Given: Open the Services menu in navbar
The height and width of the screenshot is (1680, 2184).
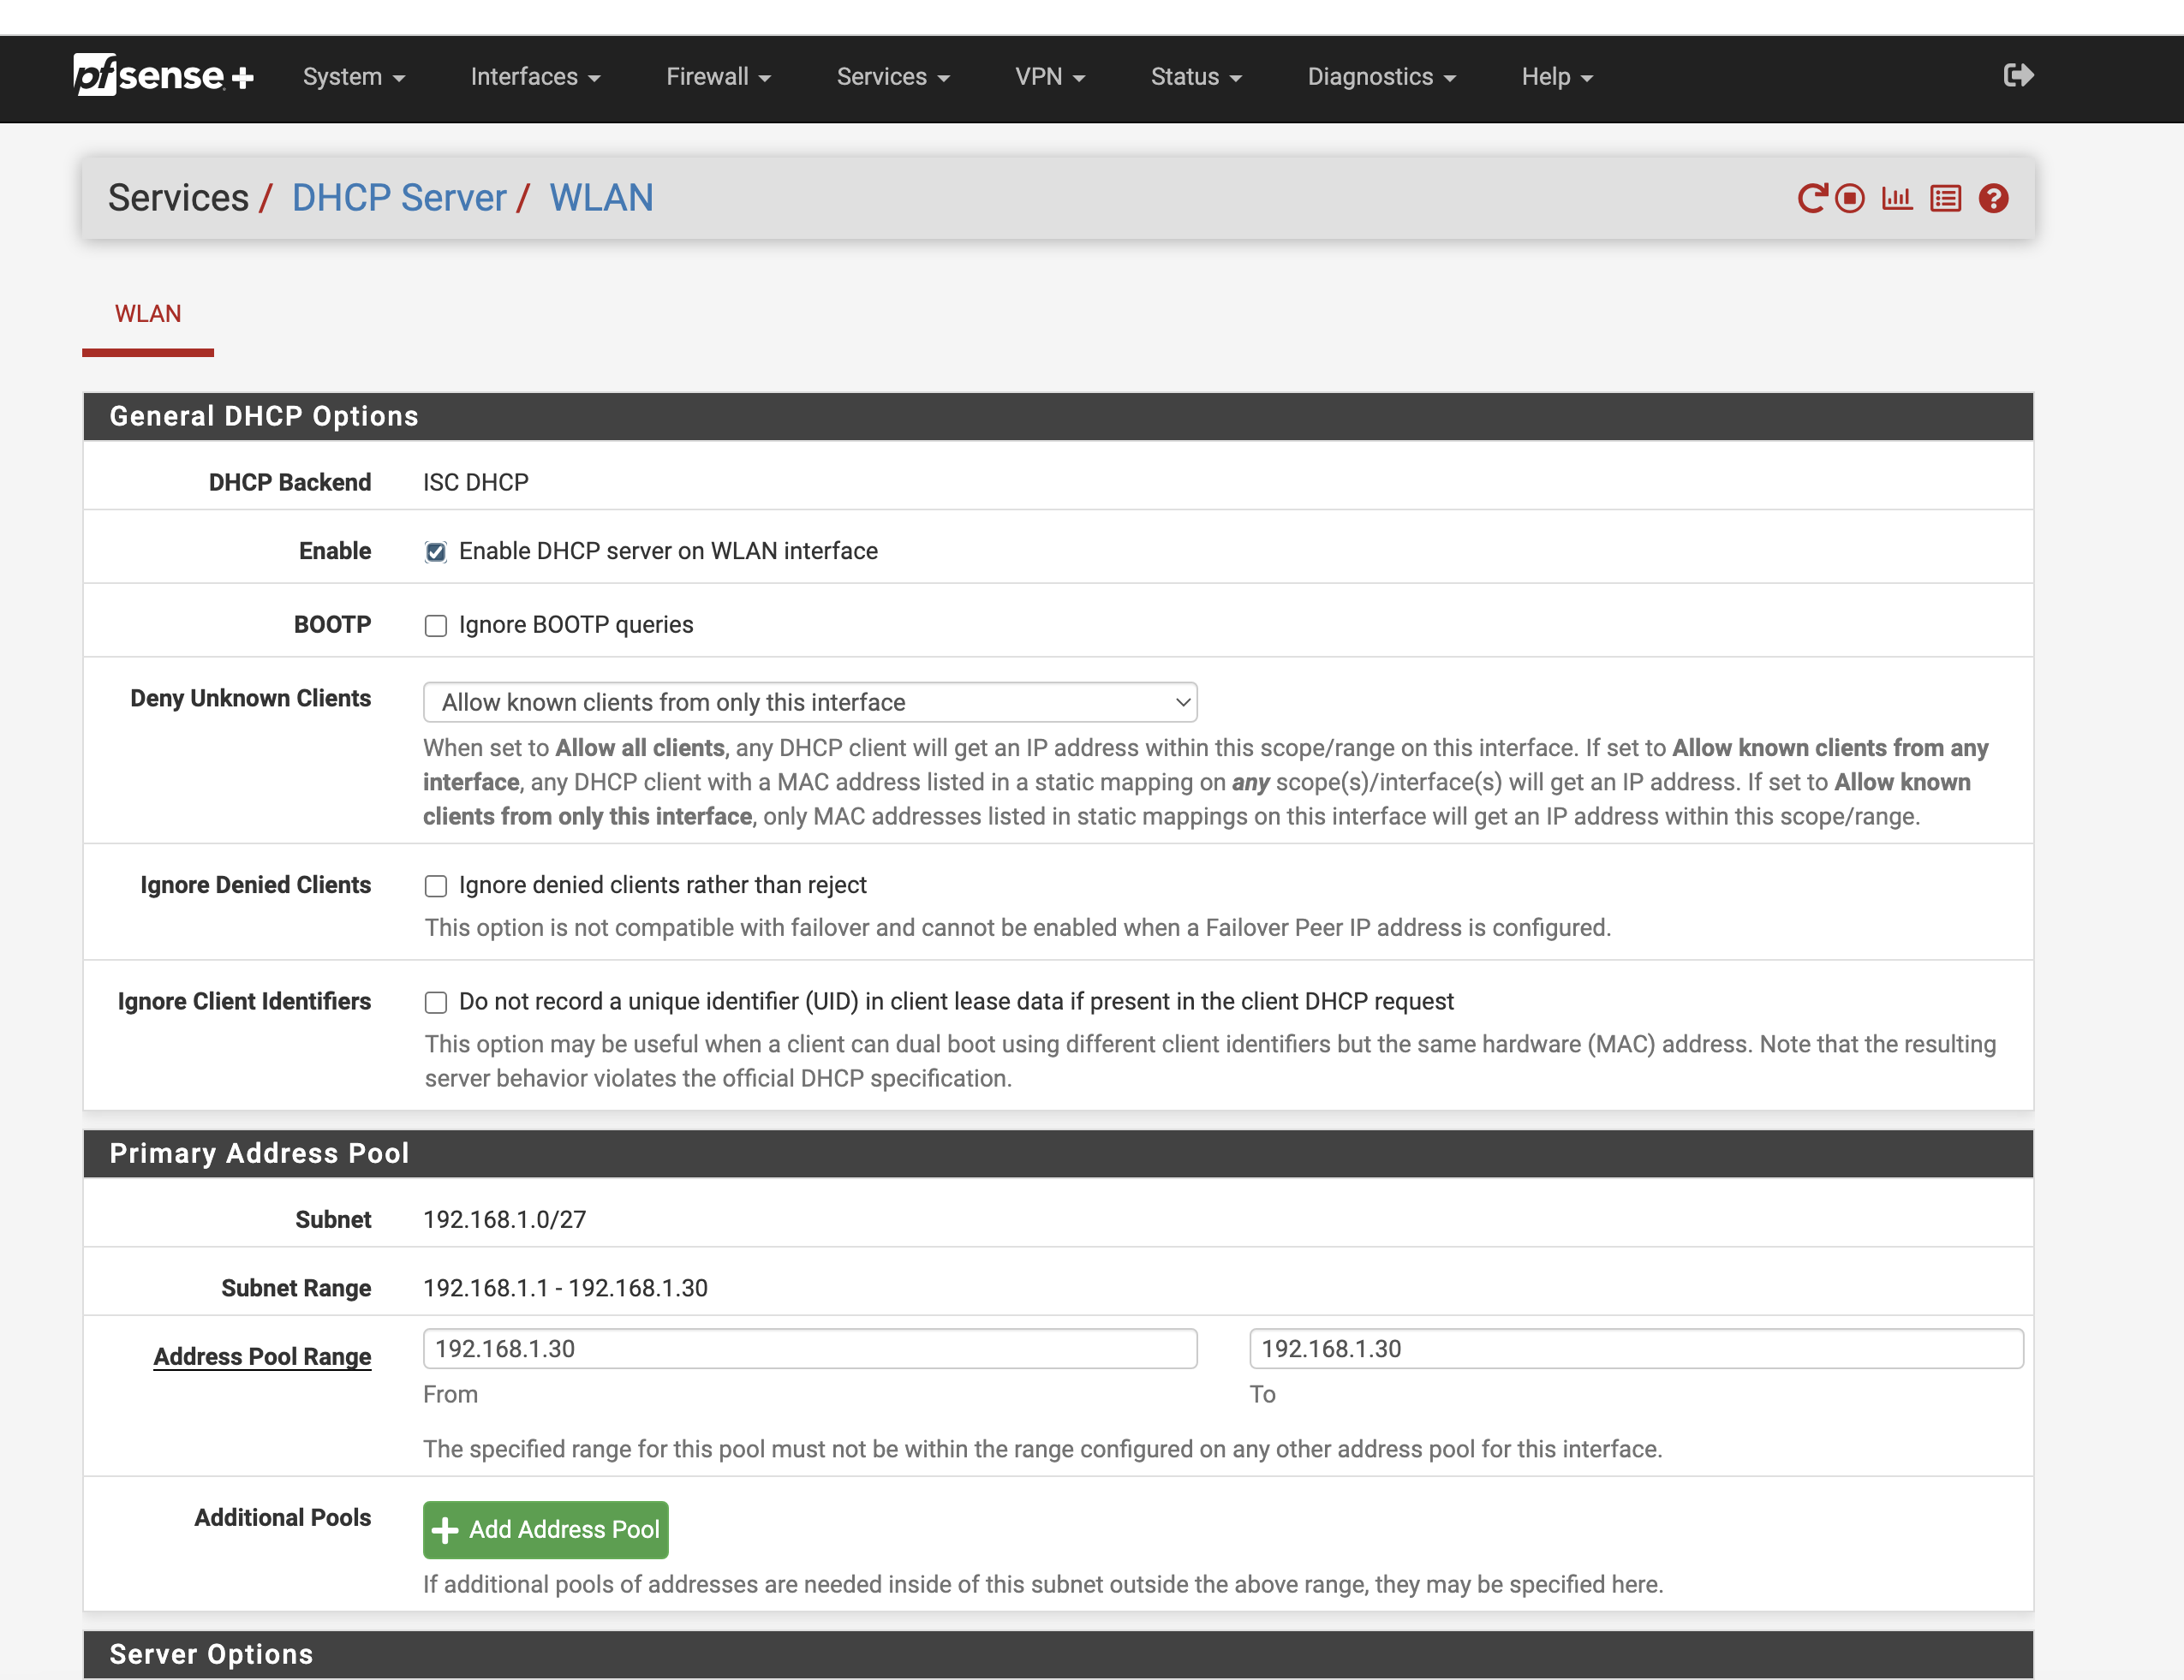Looking at the screenshot, I should (x=892, y=77).
